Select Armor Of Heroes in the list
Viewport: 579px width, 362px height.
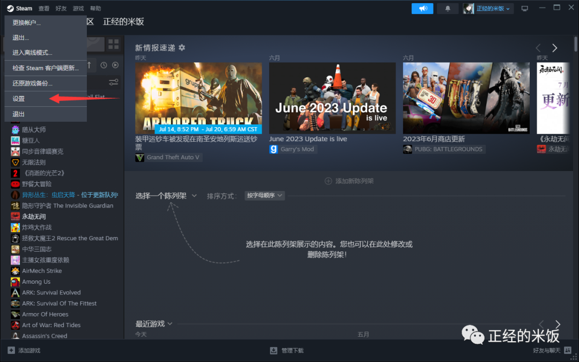coord(45,314)
